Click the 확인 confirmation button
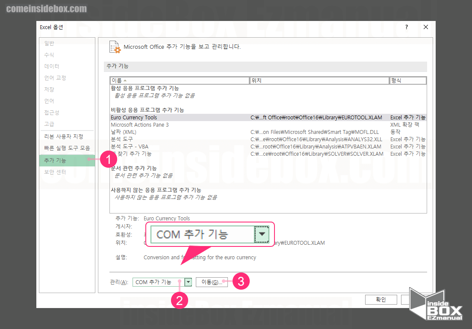 pyautogui.click(x=381, y=299)
